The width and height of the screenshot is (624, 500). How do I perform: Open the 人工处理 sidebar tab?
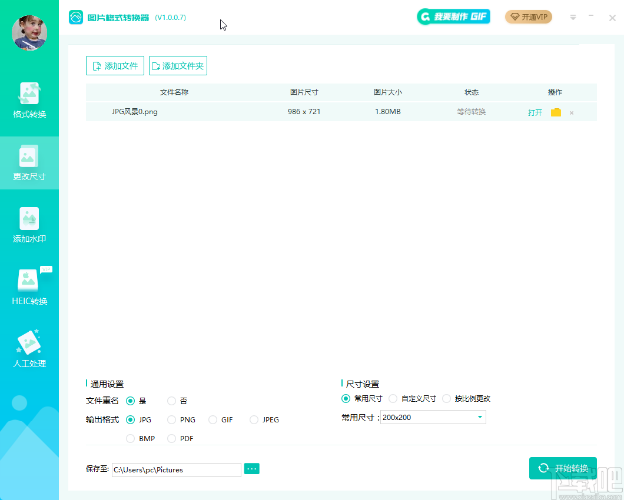coord(29,349)
